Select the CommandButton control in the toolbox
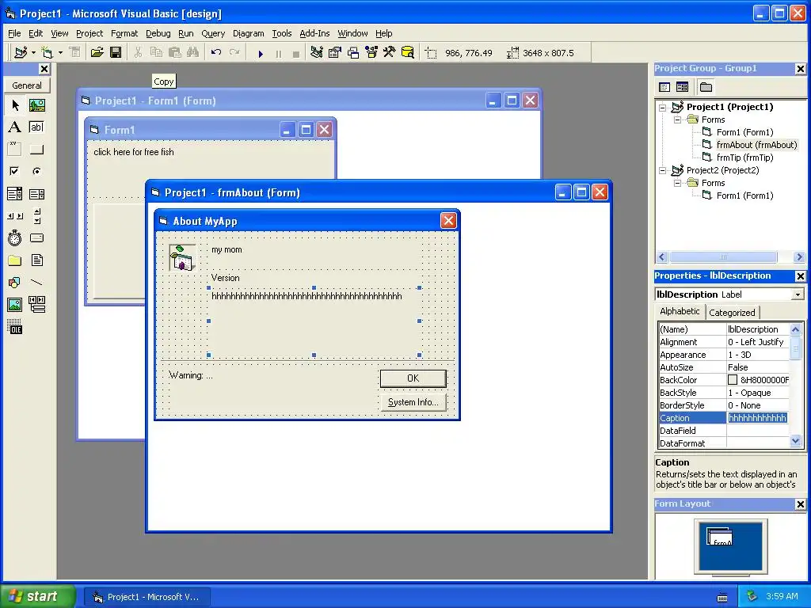 [36, 150]
